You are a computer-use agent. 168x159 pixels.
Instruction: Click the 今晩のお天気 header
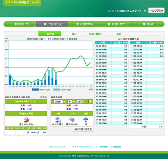[x=26, y=113]
